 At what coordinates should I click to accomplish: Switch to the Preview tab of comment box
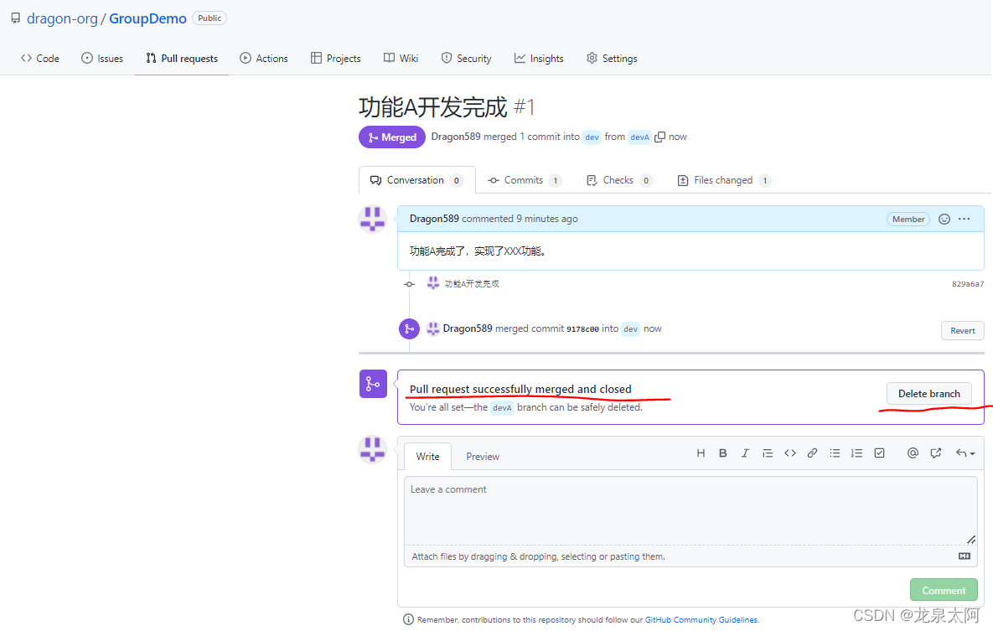tap(483, 456)
